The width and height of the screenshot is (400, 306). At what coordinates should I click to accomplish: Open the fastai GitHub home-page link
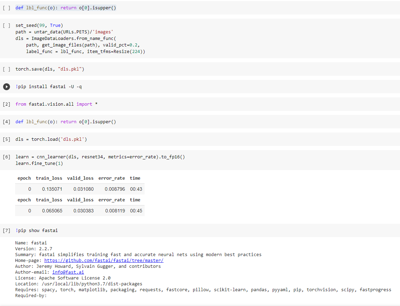(104, 261)
